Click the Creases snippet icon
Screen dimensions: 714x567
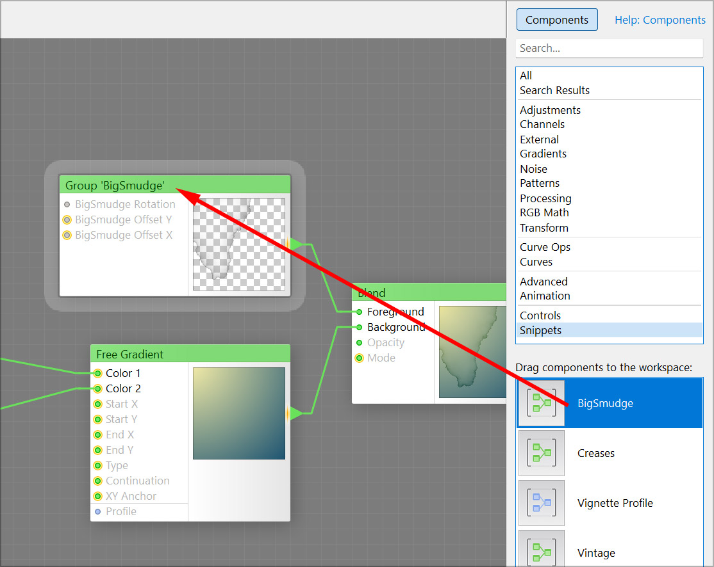[x=542, y=453]
